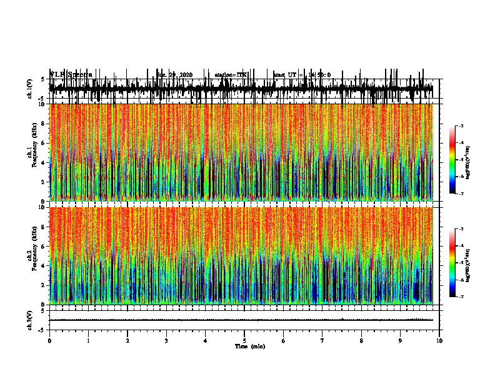
Task: Click the "Time (min)" axis title
Action: pyautogui.click(x=250, y=346)
